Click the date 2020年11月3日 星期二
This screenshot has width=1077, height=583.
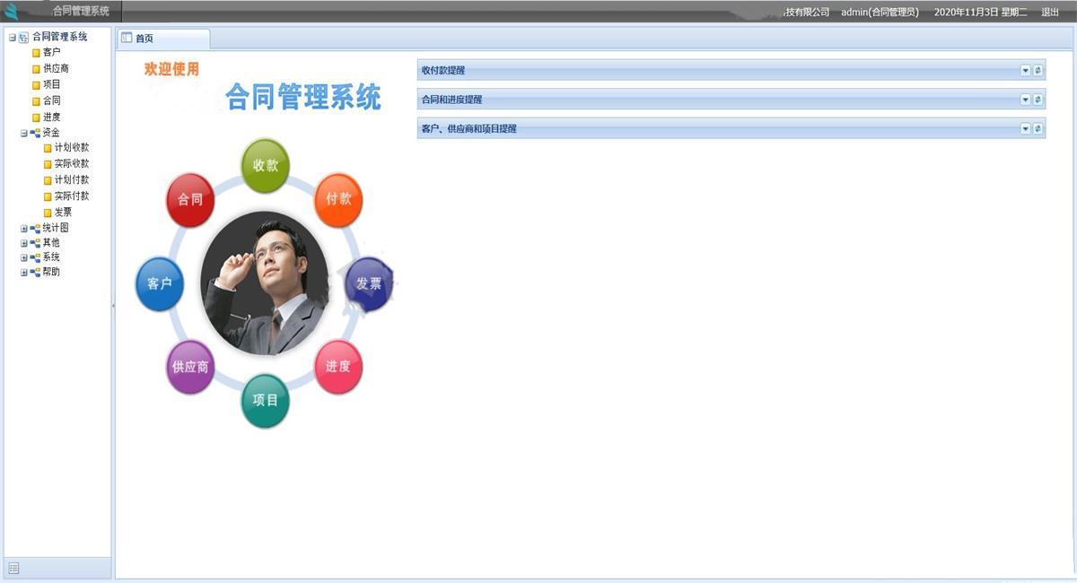tap(981, 12)
